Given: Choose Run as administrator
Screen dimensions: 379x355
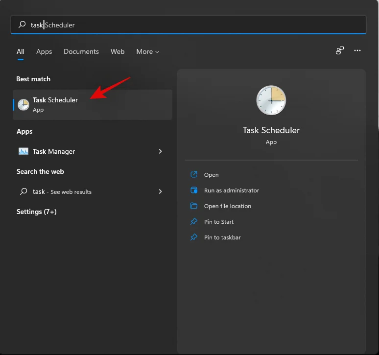Looking at the screenshot, I should [x=231, y=190].
